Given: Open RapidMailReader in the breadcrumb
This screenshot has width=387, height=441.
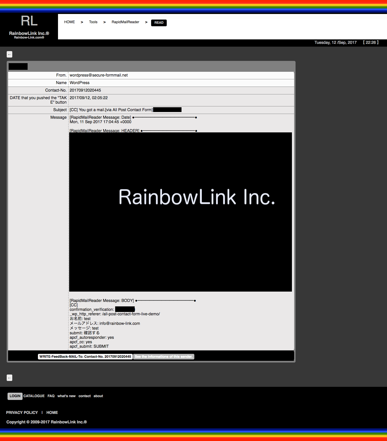Looking at the screenshot, I should click(125, 22).
